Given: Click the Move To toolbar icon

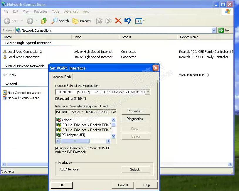Looking at the screenshot, I should [99, 21].
